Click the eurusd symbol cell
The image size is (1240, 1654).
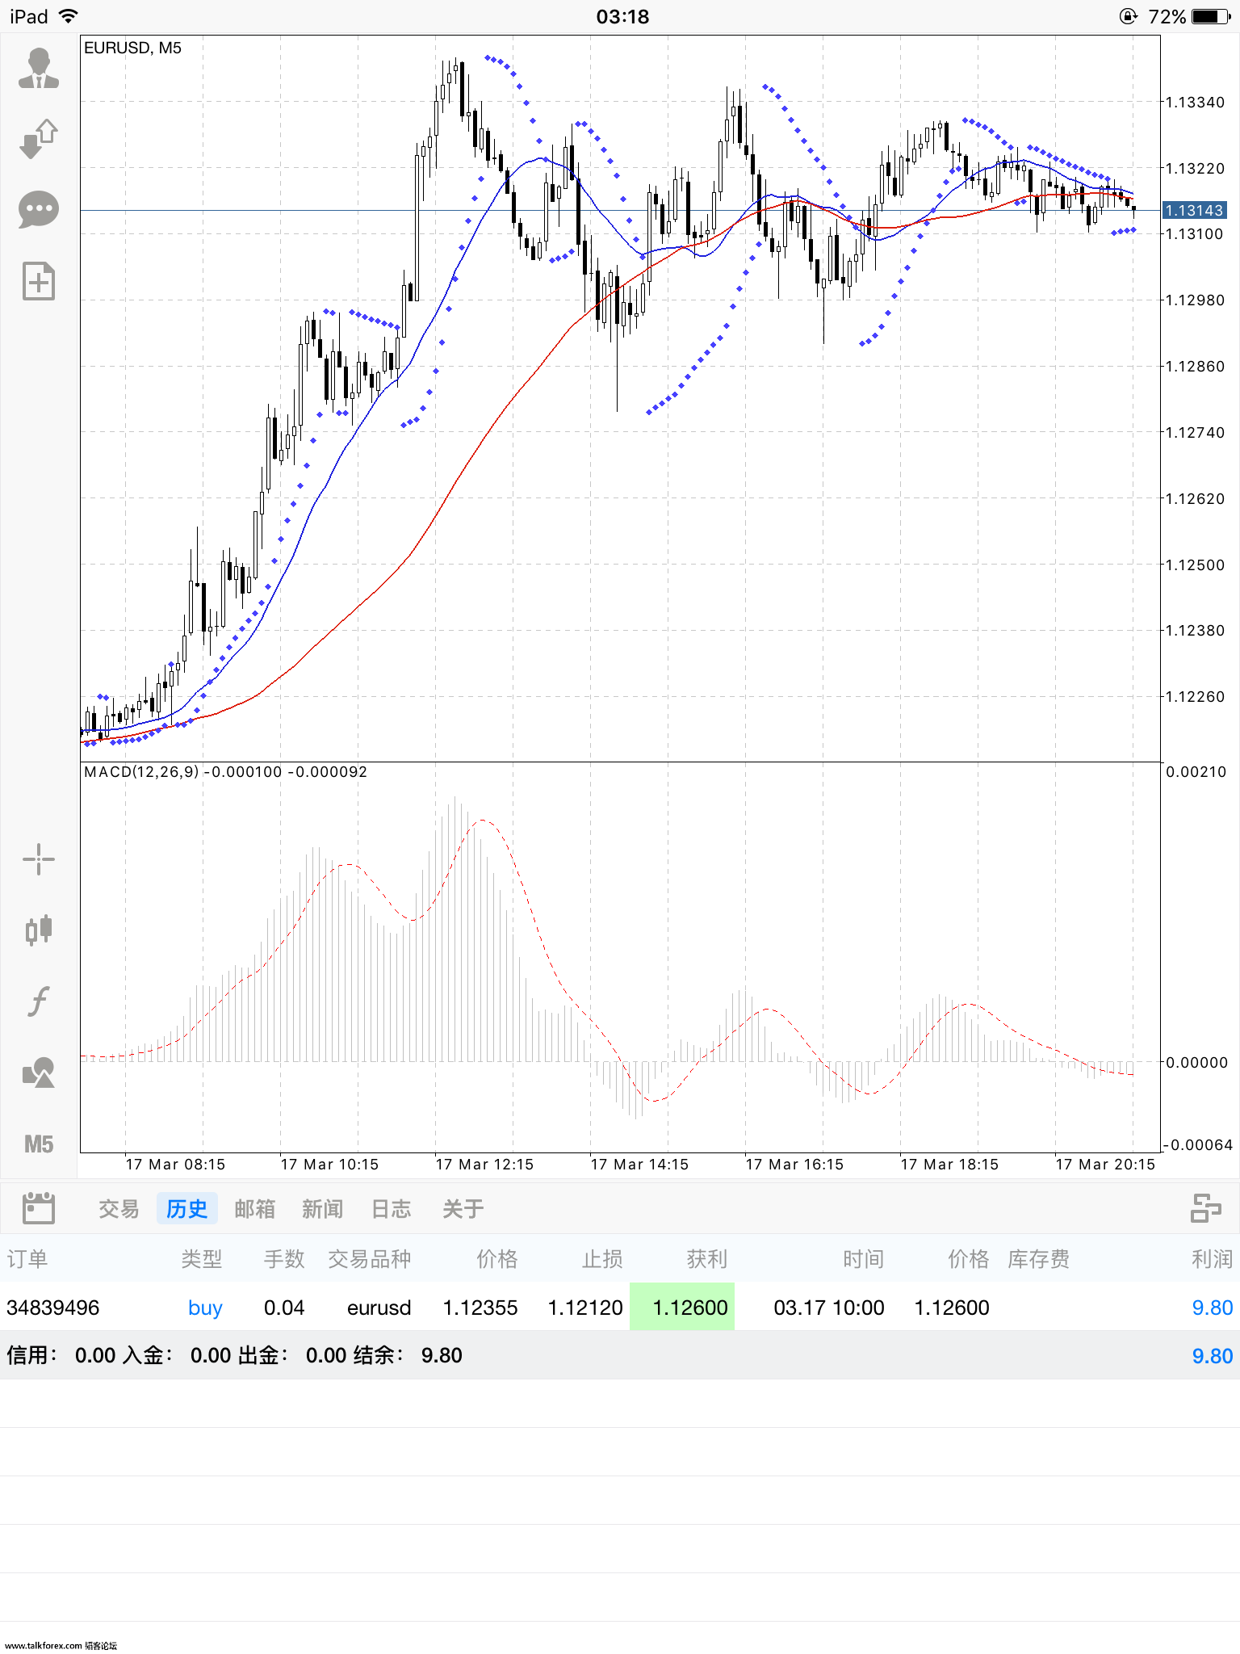coord(379,1308)
